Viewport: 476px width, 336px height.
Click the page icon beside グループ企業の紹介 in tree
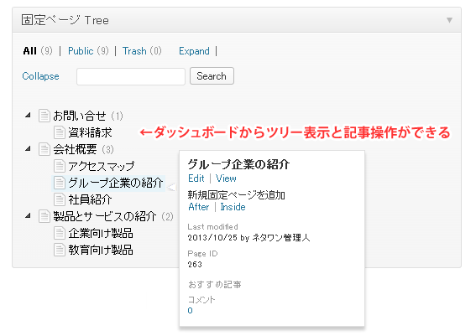[60, 183]
